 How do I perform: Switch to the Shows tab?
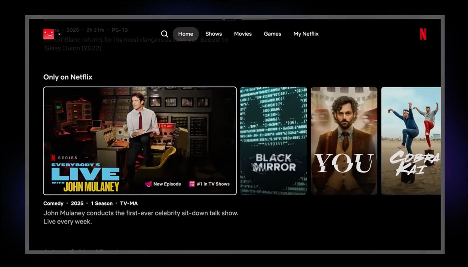coord(213,34)
